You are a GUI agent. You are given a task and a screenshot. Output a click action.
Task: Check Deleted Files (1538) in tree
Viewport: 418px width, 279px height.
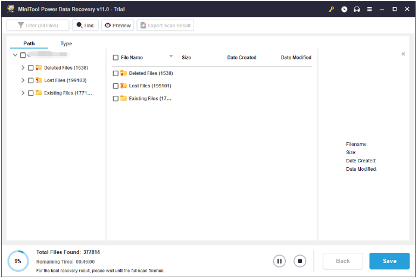[30, 68]
